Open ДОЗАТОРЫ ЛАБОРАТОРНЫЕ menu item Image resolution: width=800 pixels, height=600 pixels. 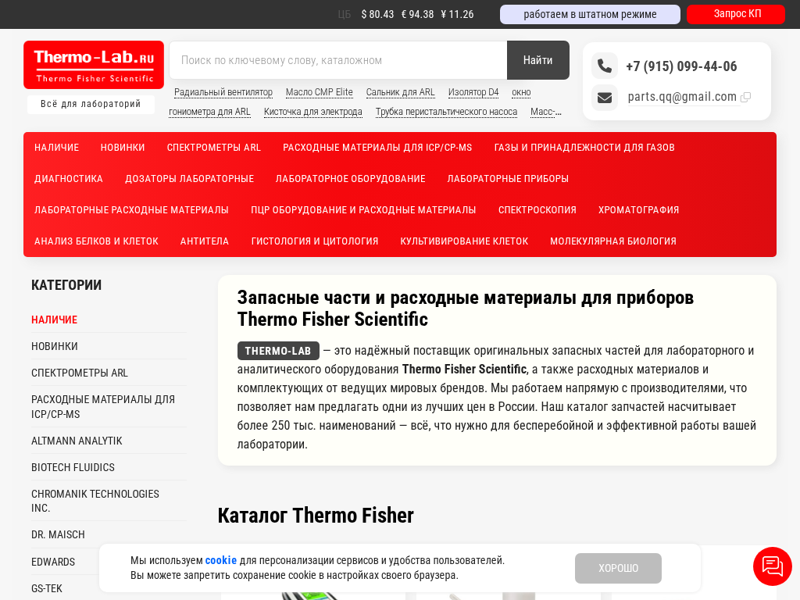point(189,179)
